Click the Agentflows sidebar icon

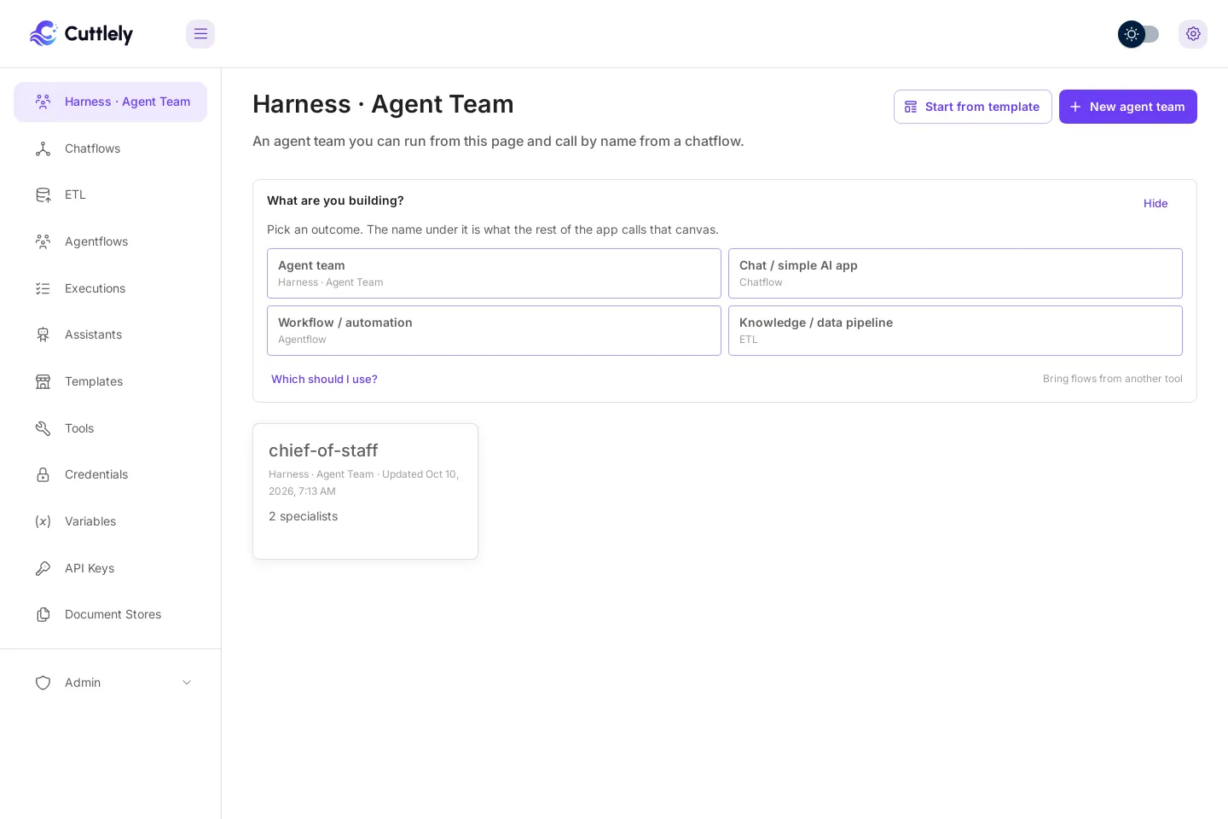click(x=43, y=241)
